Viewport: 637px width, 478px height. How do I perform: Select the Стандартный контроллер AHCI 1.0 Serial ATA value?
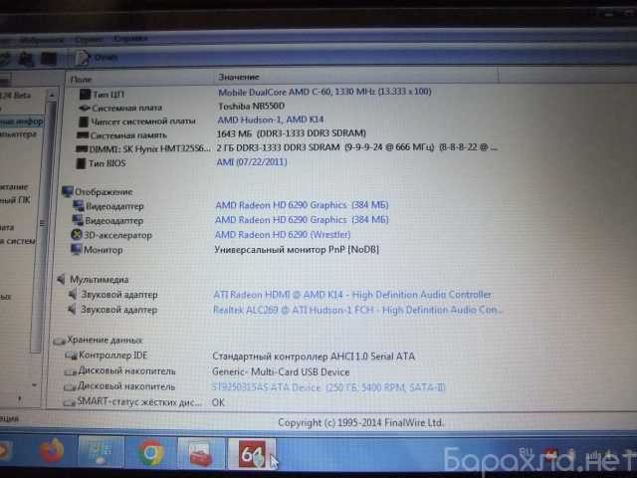click(x=314, y=357)
